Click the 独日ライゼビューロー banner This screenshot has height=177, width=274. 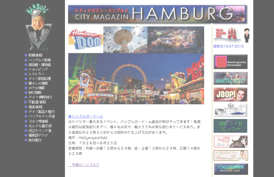pos(230,126)
